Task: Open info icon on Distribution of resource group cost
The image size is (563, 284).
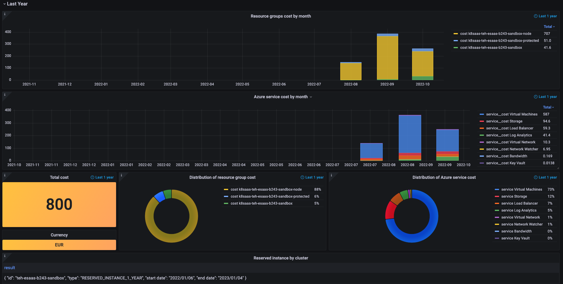Action: pyautogui.click(x=121, y=175)
